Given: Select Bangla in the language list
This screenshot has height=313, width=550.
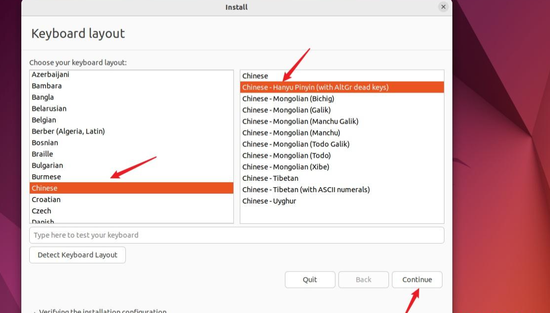Looking at the screenshot, I should [x=131, y=97].
